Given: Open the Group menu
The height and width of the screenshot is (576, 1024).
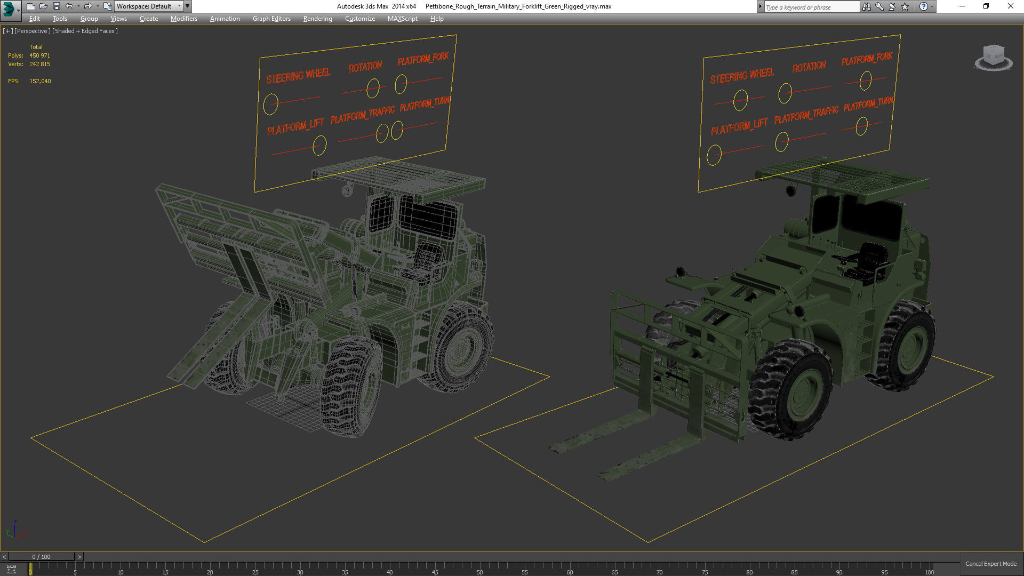Looking at the screenshot, I should point(89,19).
